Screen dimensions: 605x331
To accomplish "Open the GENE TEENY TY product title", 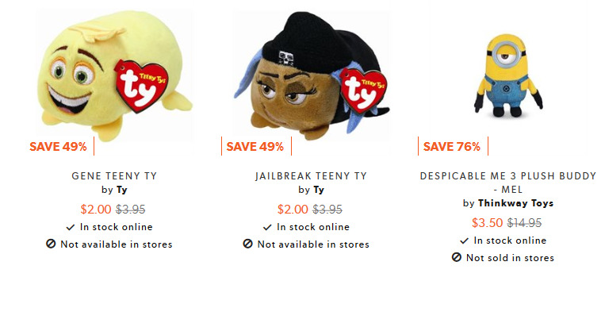I will [114, 176].
